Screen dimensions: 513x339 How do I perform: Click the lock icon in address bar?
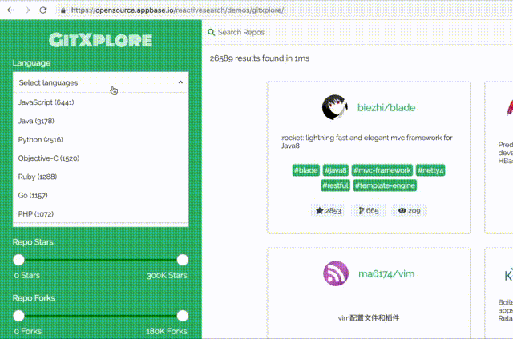coord(63,10)
